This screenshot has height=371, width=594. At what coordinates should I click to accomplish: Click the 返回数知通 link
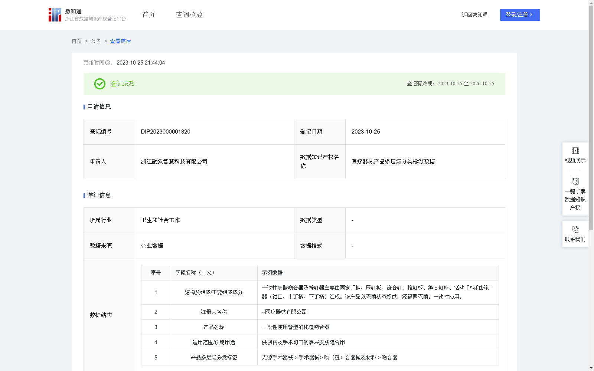(x=475, y=15)
